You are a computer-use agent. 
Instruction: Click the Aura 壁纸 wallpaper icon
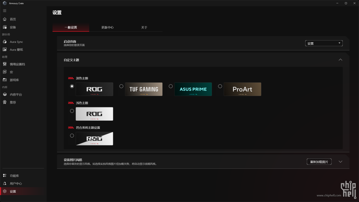click(5, 50)
